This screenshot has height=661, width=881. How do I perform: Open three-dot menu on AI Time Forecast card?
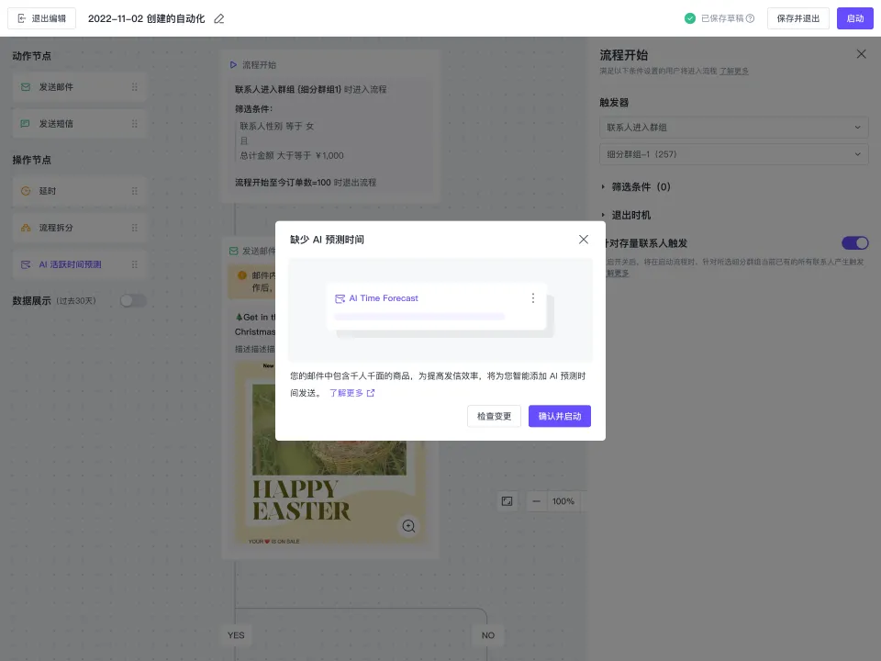point(533,298)
